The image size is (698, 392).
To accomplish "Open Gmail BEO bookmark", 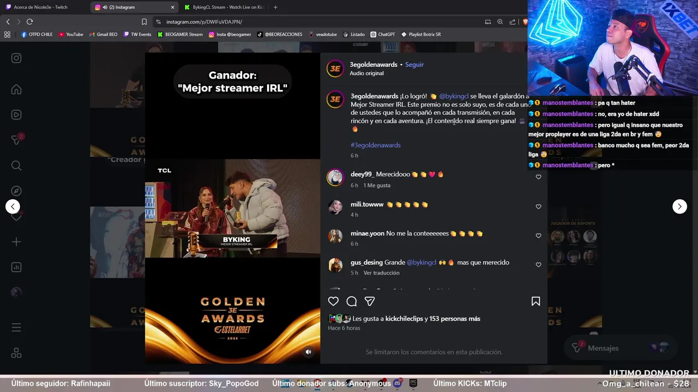I will [x=103, y=34].
